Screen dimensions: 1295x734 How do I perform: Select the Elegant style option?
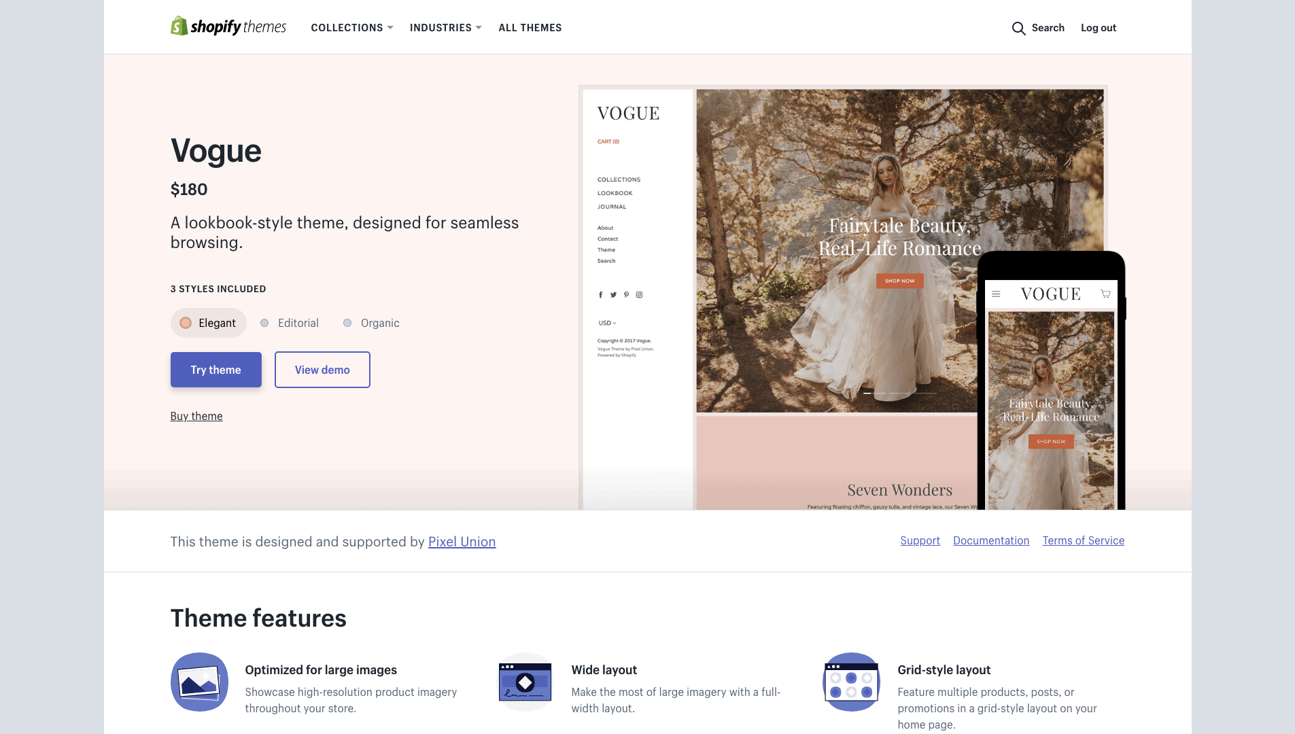(208, 323)
